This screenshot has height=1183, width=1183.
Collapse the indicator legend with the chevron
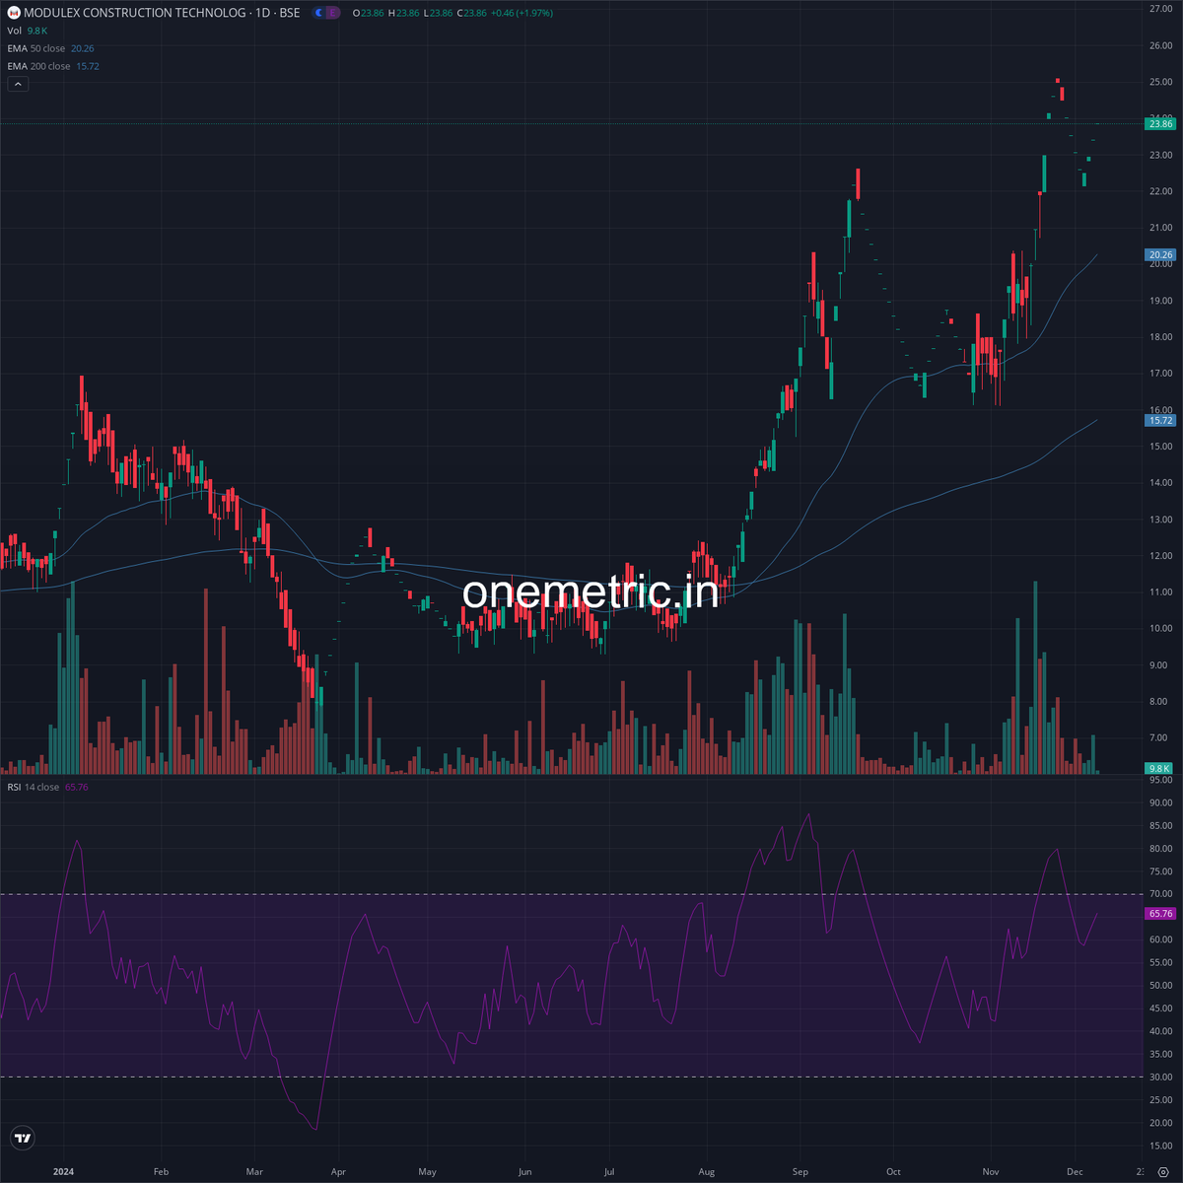18,85
